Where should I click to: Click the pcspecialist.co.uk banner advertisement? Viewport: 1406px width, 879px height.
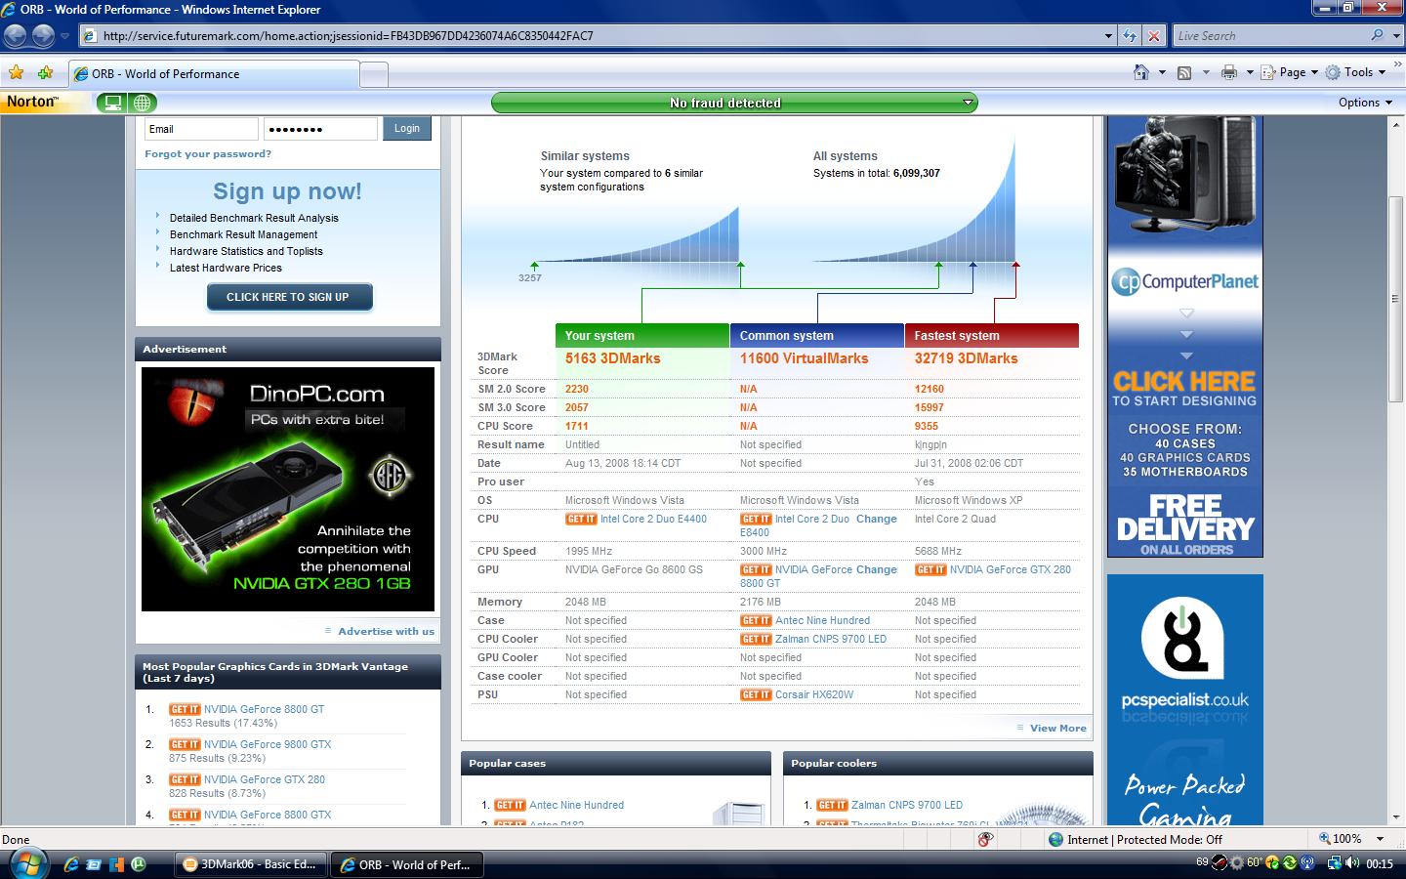point(1185,699)
